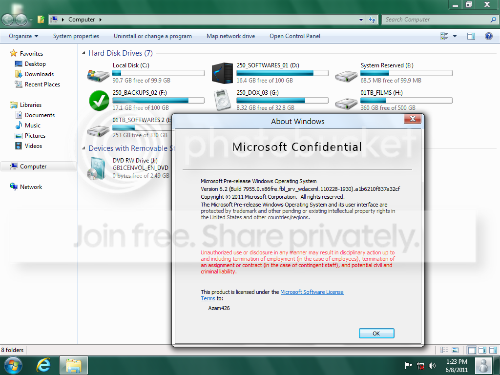Click the thumbnail view icon in status bar

click(456, 350)
